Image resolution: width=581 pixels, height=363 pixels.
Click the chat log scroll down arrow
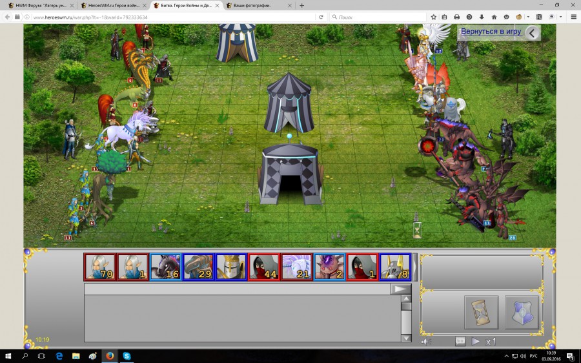[406, 338]
